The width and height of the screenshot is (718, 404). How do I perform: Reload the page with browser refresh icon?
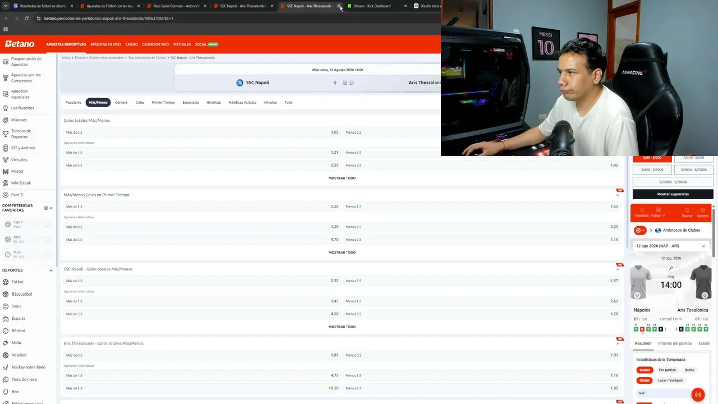pos(26,18)
